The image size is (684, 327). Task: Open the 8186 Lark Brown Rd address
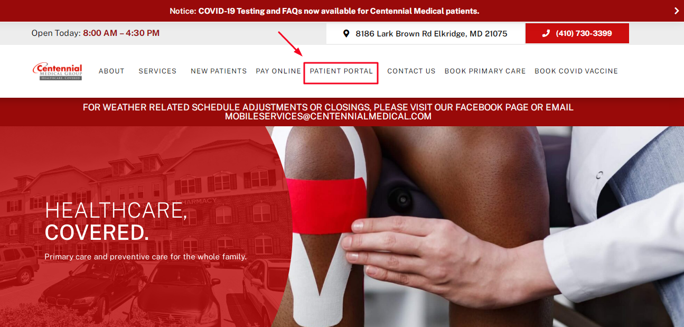(x=426, y=33)
